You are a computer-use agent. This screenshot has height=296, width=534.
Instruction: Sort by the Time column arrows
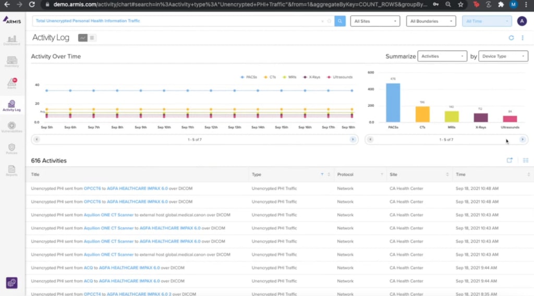(x=528, y=175)
